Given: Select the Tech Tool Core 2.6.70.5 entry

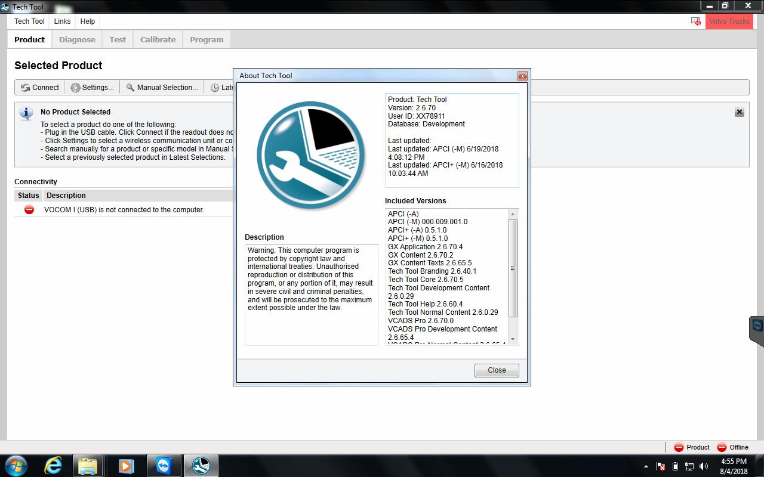Looking at the screenshot, I should tap(426, 280).
